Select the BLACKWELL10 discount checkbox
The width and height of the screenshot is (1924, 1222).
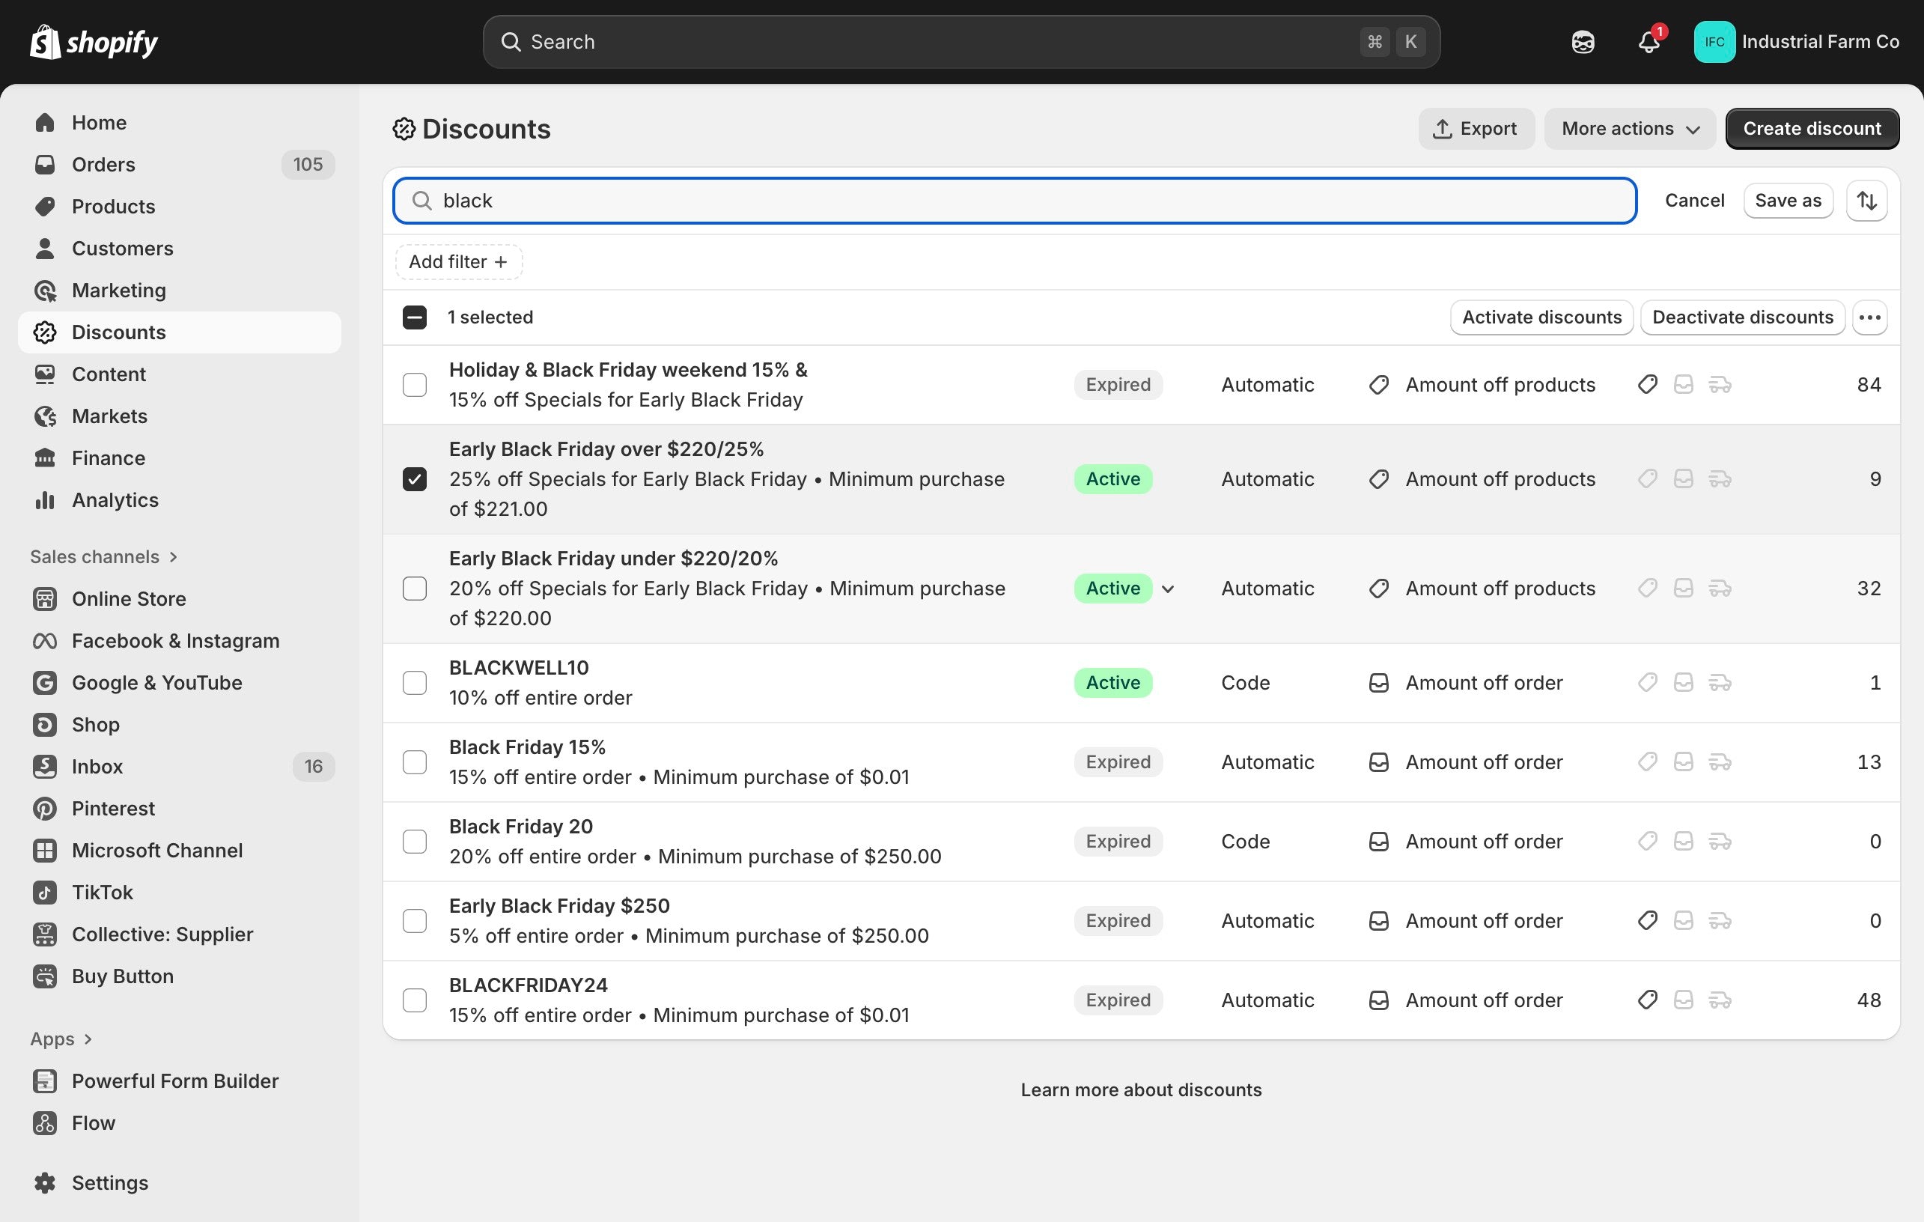coord(415,683)
